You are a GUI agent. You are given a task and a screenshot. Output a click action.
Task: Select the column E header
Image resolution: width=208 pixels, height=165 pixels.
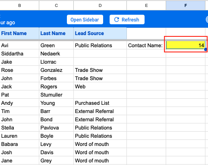click(x=146, y=6)
